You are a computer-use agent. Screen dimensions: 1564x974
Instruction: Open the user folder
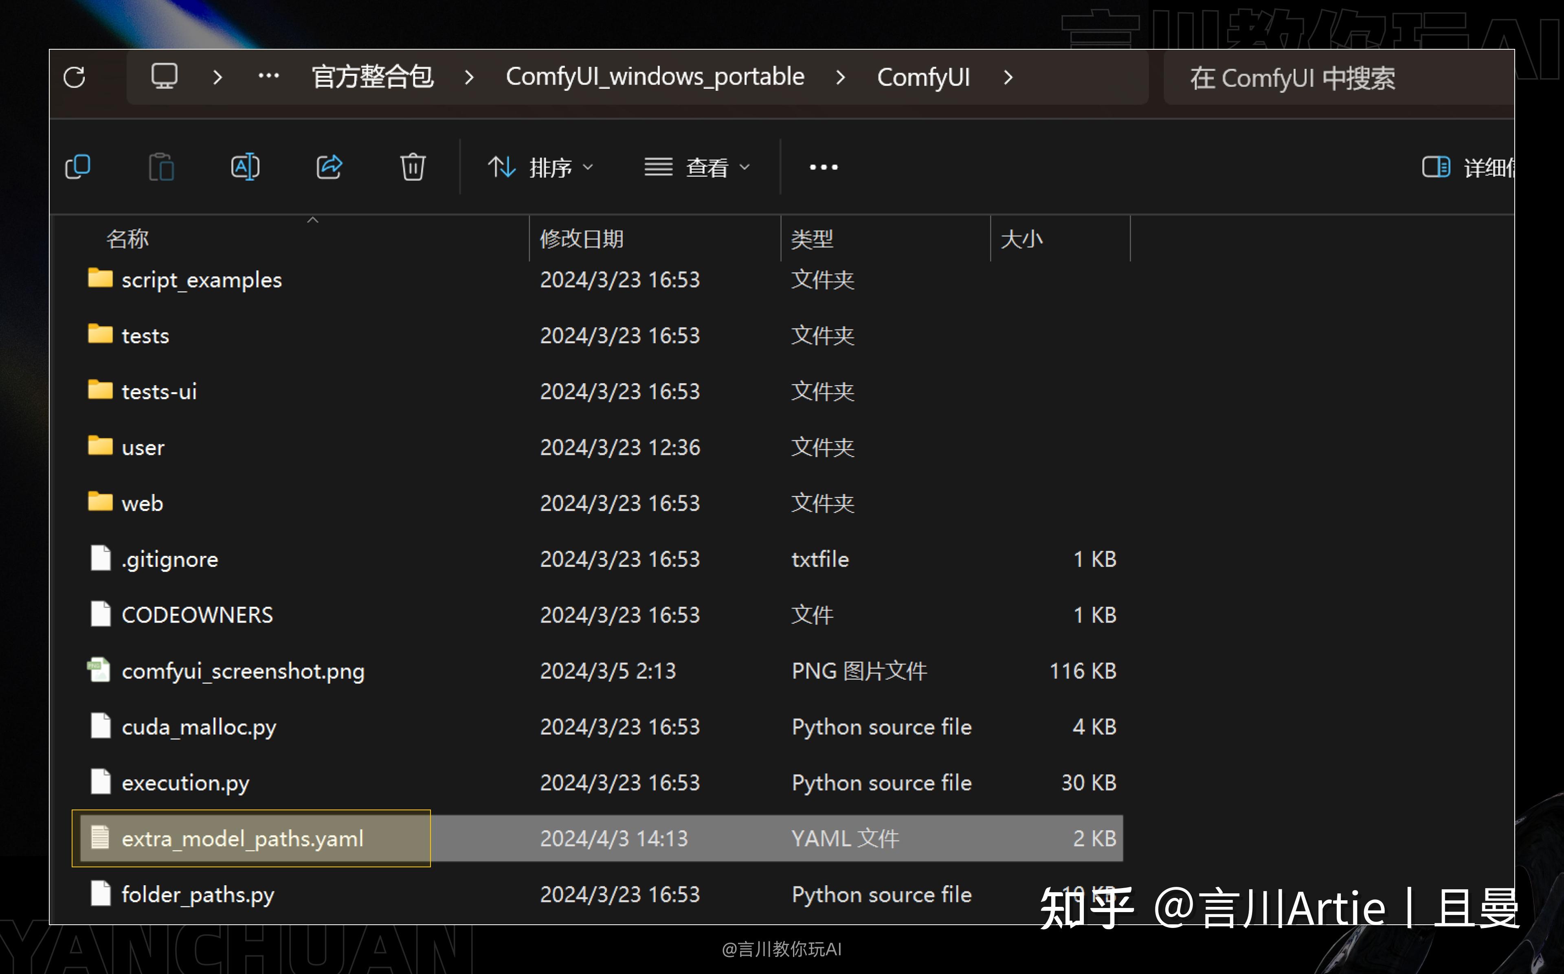pyautogui.click(x=143, y=446)
